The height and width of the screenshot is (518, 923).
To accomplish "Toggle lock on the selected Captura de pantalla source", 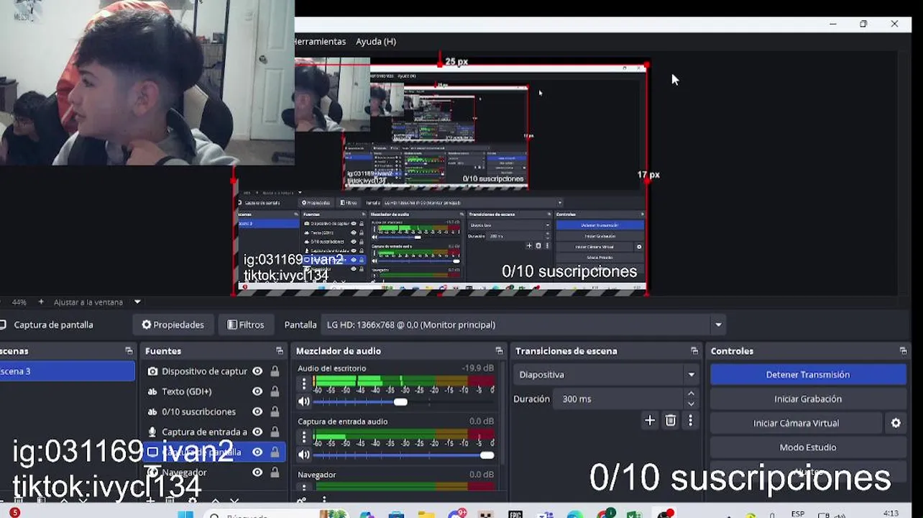I will [x=275, y=452].
